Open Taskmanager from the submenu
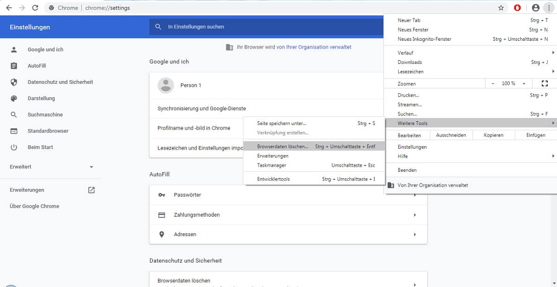The width and height of the screenshot is (557, 287). click(x=314, y=165)
